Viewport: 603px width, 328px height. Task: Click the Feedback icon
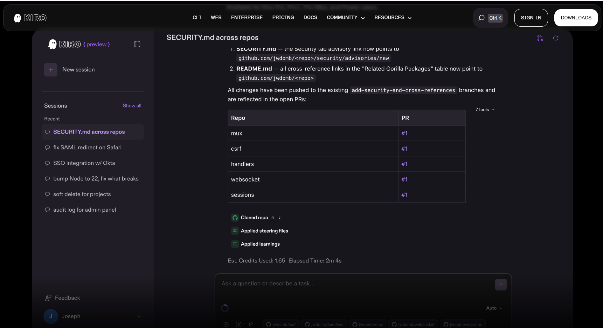[48, 298]
